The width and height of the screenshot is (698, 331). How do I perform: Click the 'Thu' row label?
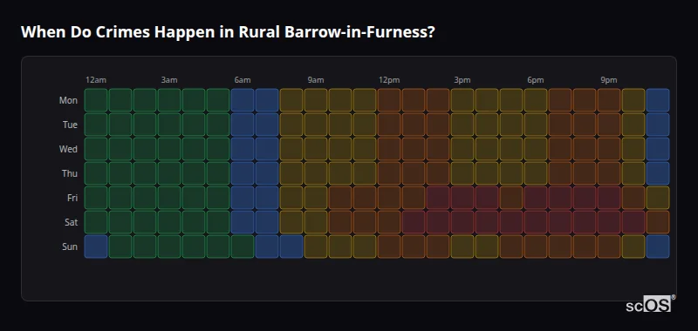point(70,173)
